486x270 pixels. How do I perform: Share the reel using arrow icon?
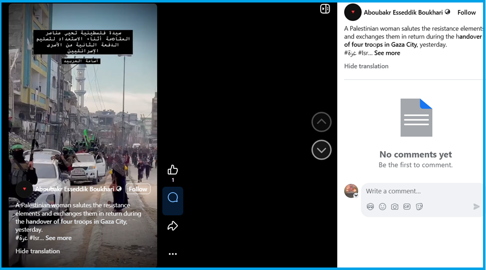[x=173, y=226]
